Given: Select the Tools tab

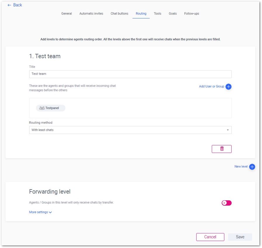Looking at the screenshot, I should tap(157, 13).
